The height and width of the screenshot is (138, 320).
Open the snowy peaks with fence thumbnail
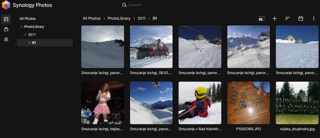(249, 47)
